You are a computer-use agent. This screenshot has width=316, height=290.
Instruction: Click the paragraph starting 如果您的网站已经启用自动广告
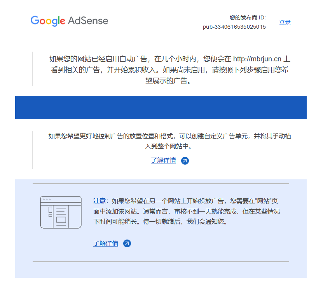[x=170, y=70]
